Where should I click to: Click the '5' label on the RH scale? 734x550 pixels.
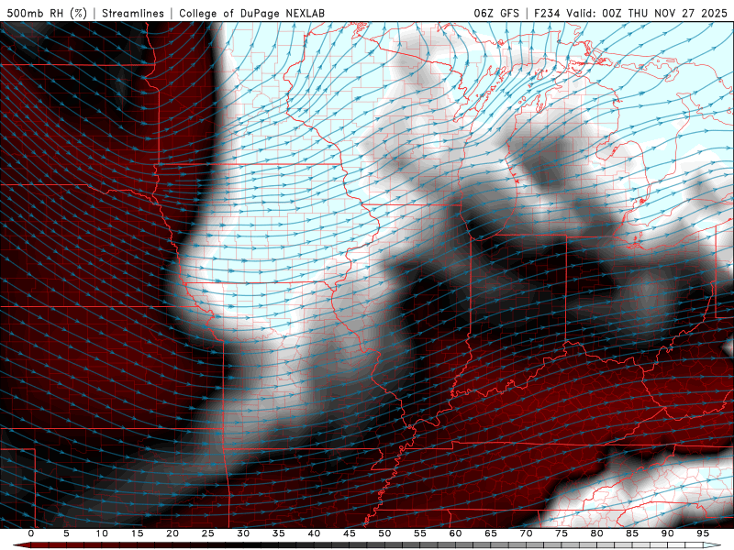66,533
